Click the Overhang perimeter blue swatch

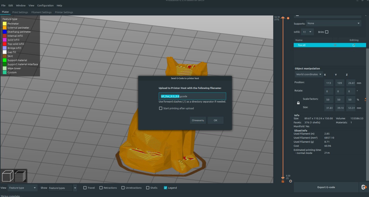pyautogui.click(x=5, y=32)
